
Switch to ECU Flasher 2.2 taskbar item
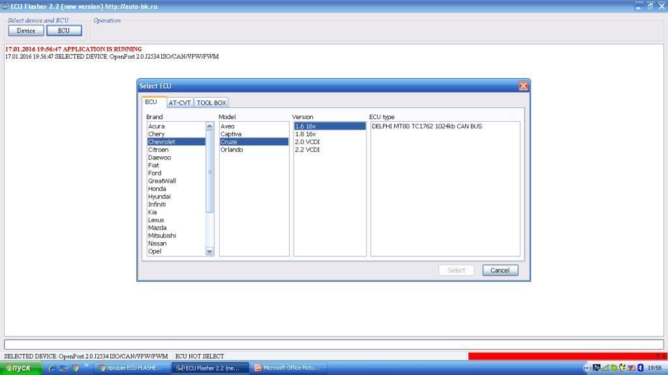click(x=210, y=368)
